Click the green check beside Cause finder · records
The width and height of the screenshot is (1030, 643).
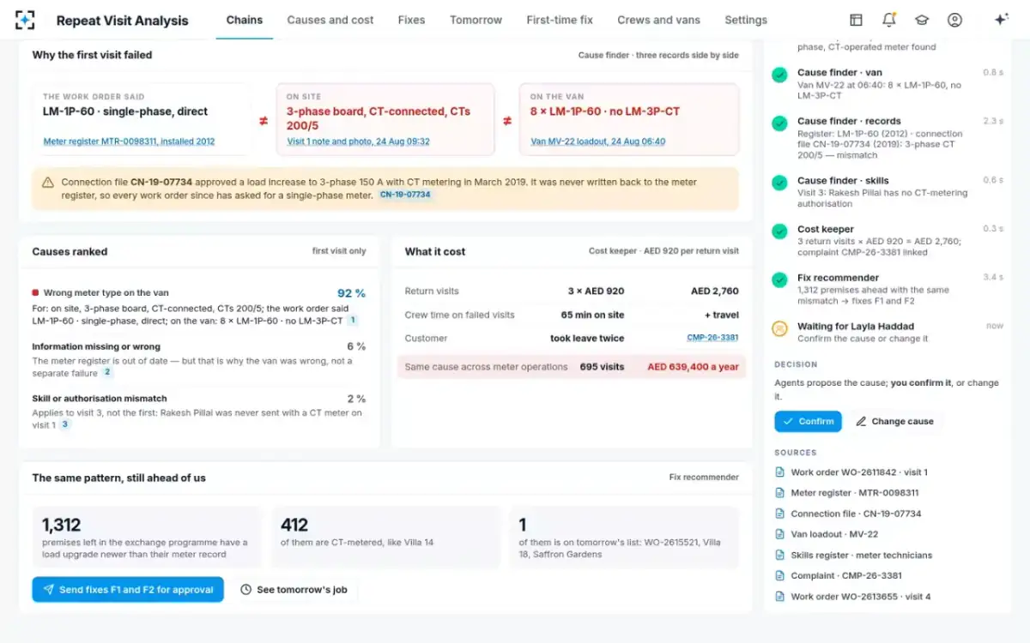pyautogui.click(x=779, y=123)
